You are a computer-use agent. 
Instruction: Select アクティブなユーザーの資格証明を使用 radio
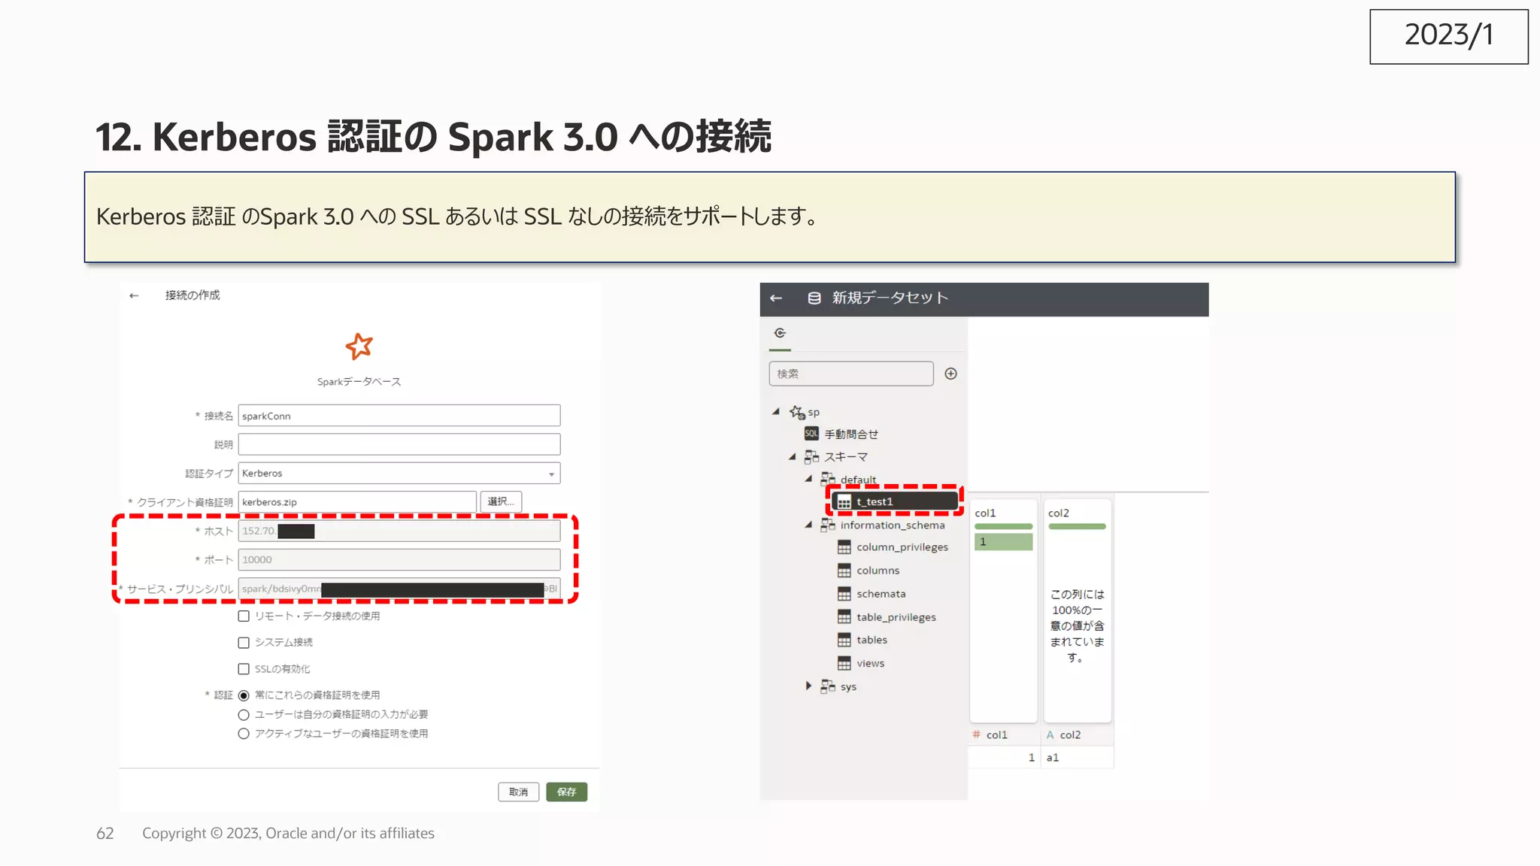244,734
